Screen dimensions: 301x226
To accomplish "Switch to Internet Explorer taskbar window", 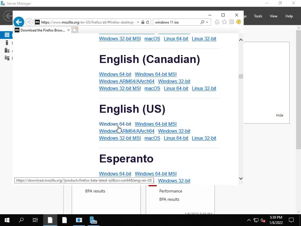I will click(50, 220).
